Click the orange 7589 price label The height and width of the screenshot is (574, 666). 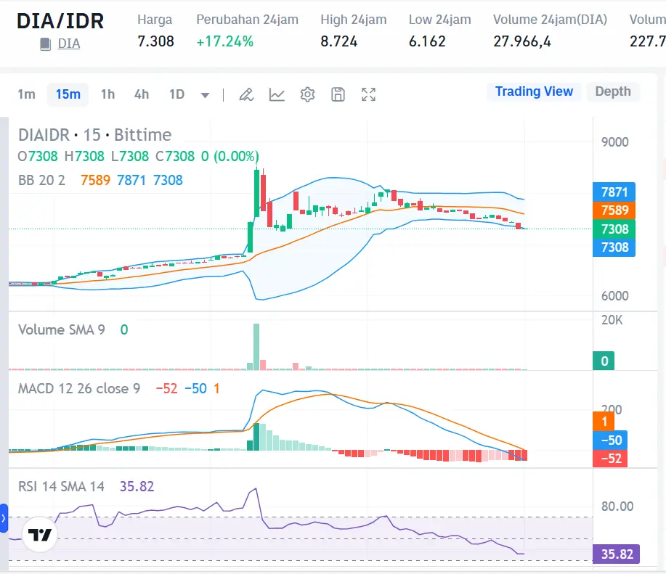(x=614, y=210)
